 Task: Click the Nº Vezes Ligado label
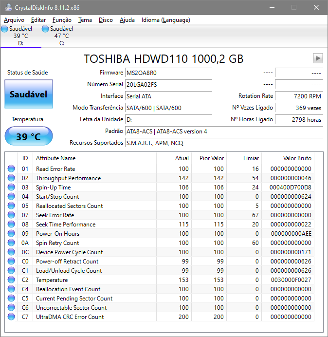coord(253,108)
